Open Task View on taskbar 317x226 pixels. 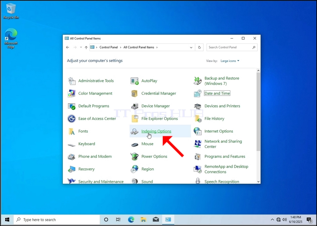(118, 220)
